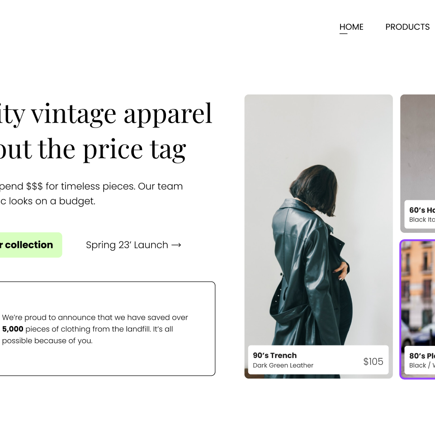This screenshot has height=435, width=435.
Task: Click the vintage apparel headline
Action: (106, 131)
